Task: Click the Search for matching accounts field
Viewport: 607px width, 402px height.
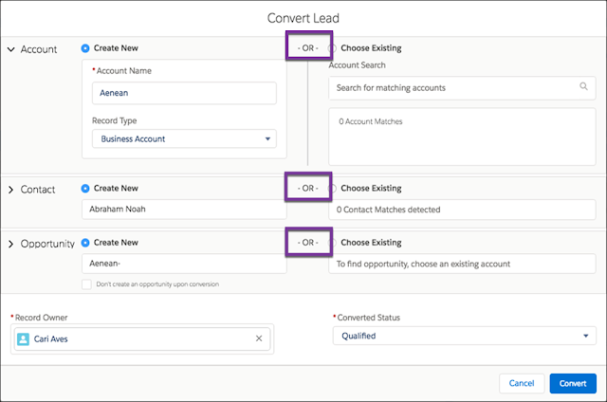Action: (x=462, y=88)
